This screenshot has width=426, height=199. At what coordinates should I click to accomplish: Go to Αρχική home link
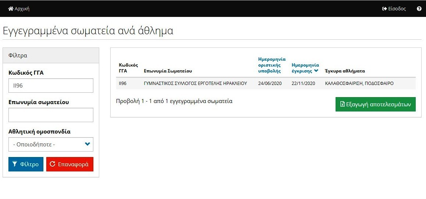[x=19, y=9]
